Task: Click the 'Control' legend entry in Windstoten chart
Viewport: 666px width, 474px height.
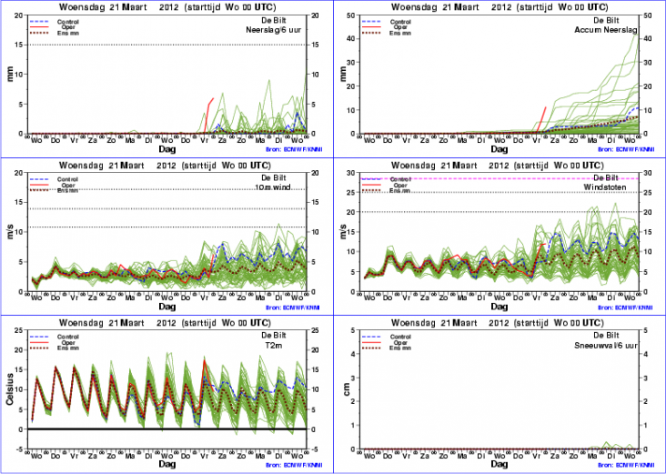Action: [400, 179]
